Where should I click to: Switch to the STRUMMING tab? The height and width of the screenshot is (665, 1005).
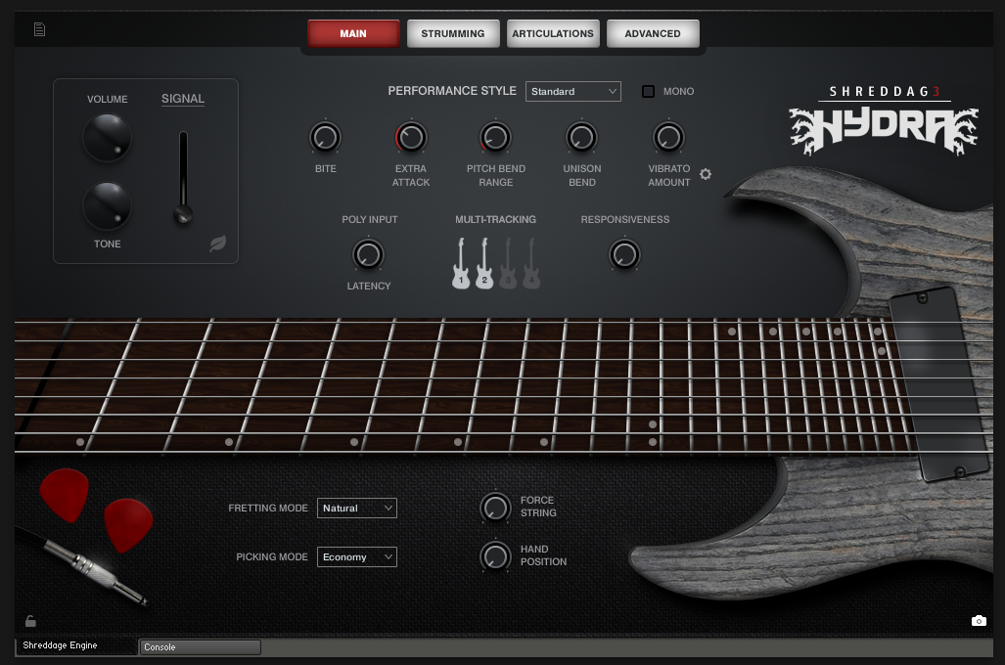point(453,32)
